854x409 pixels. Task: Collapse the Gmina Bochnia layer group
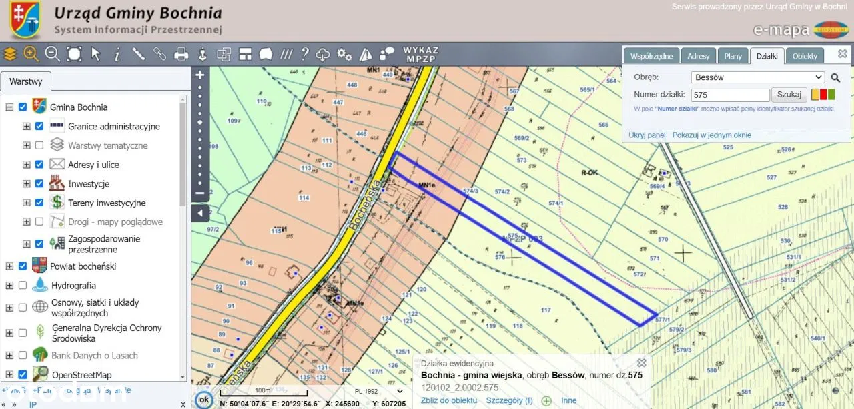(9, 107)
